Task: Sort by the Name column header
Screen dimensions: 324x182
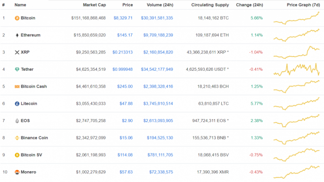Action: point(20,5)
